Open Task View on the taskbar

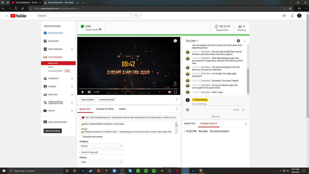coord(74,171)
